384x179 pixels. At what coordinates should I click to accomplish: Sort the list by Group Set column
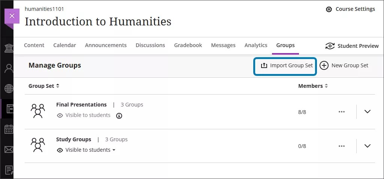point(44,86)
